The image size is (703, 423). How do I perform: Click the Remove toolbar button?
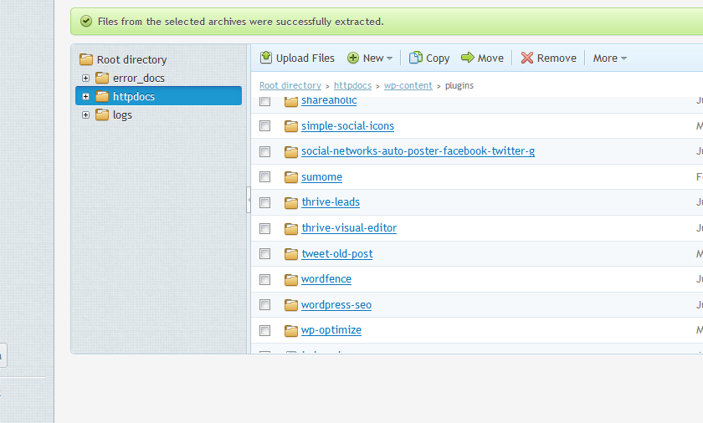tap(548, 58)
